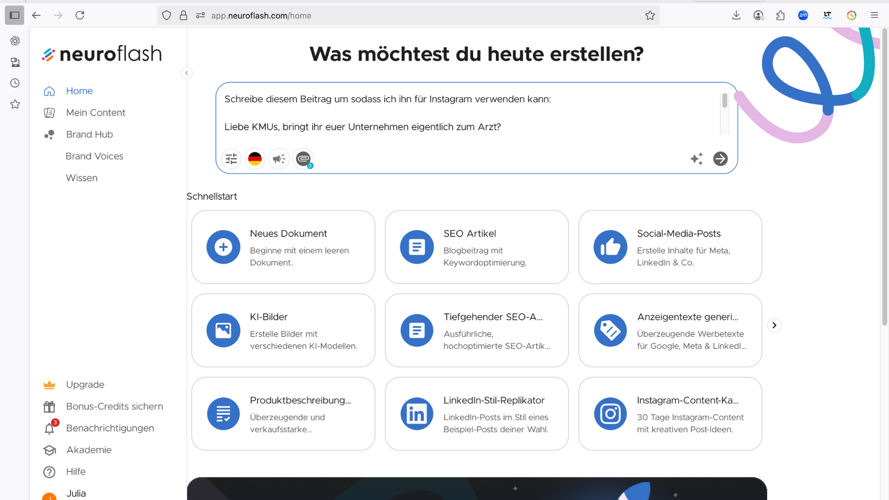Click the paperclip attachment icon
This screenshot has width=889, height=500.
[303, 159]
